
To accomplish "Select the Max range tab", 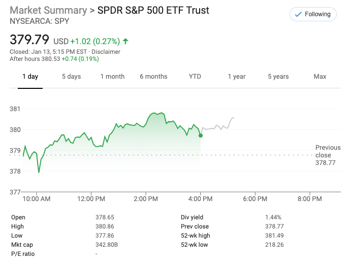I will (x=320, y=77).
